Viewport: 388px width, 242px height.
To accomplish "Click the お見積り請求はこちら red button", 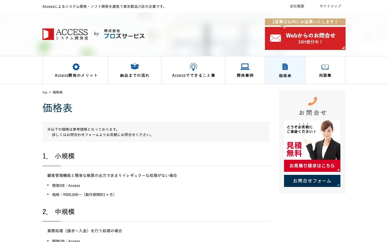I will click(312, 166).
